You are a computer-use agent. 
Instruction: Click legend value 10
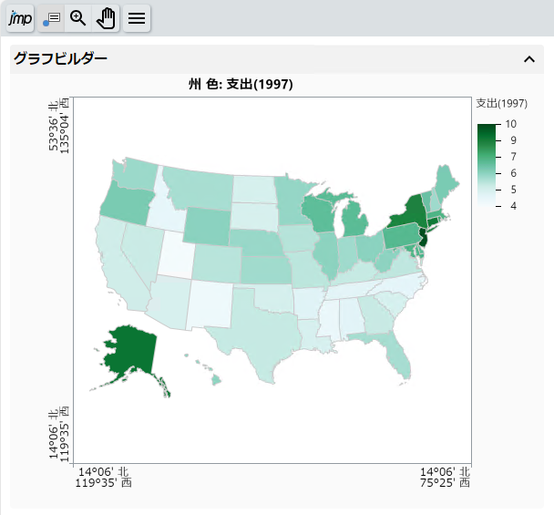click(x=511, y=124)
